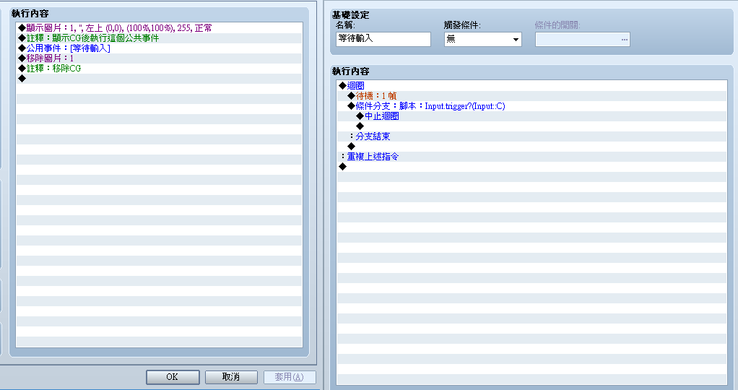Select the 重複上述指令 repeat line
738x390 pixels.
[x=532, y=157]
